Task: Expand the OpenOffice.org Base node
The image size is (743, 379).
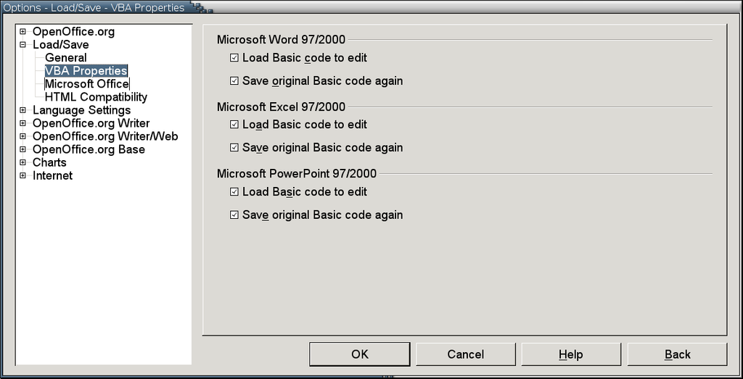Action: pyautogui.click(x=23, y=149)
